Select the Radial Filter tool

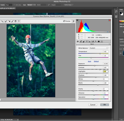pos(19,21)
